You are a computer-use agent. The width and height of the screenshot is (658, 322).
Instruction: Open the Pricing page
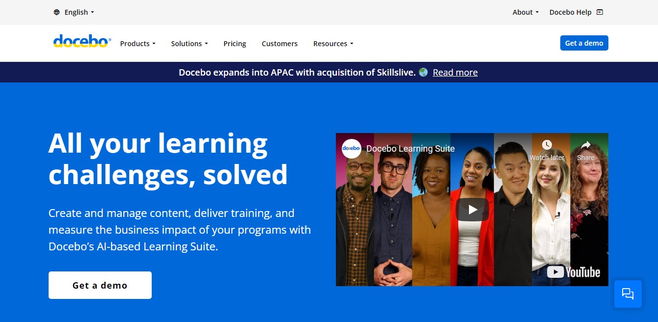[235, 44]
